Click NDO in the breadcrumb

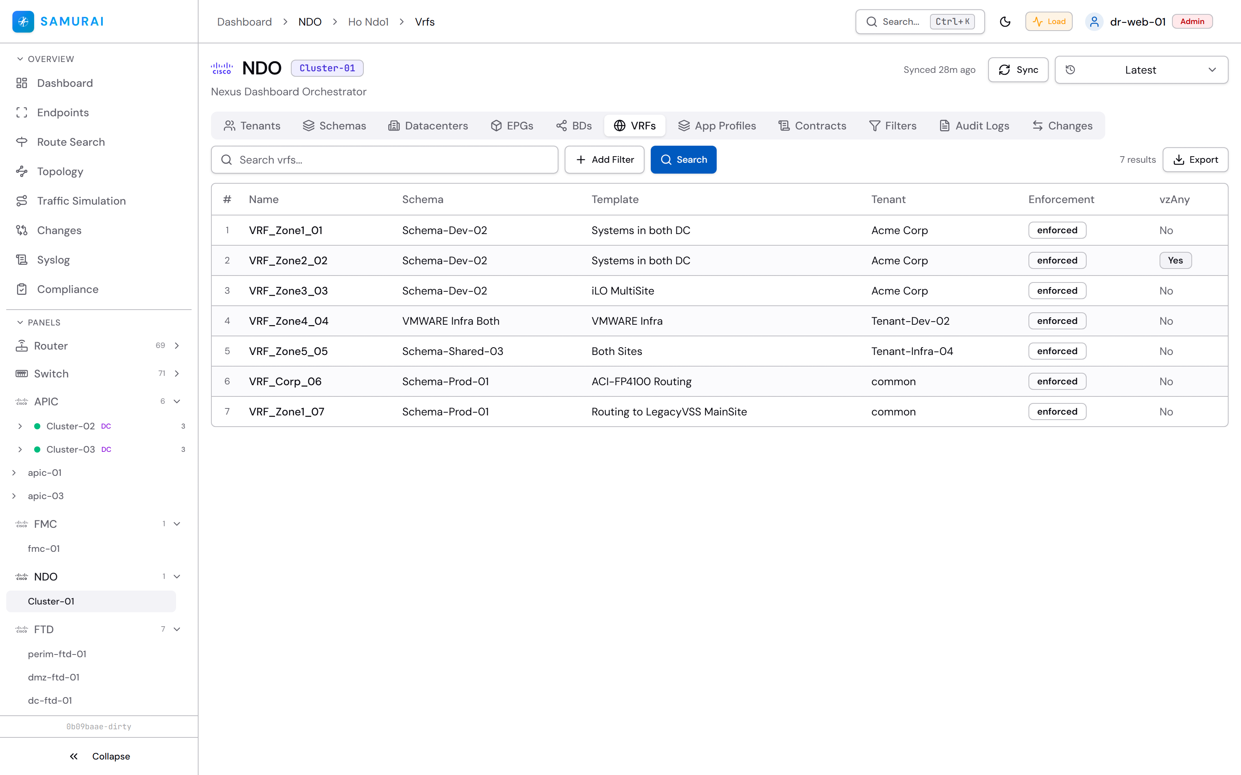[310, 22]
